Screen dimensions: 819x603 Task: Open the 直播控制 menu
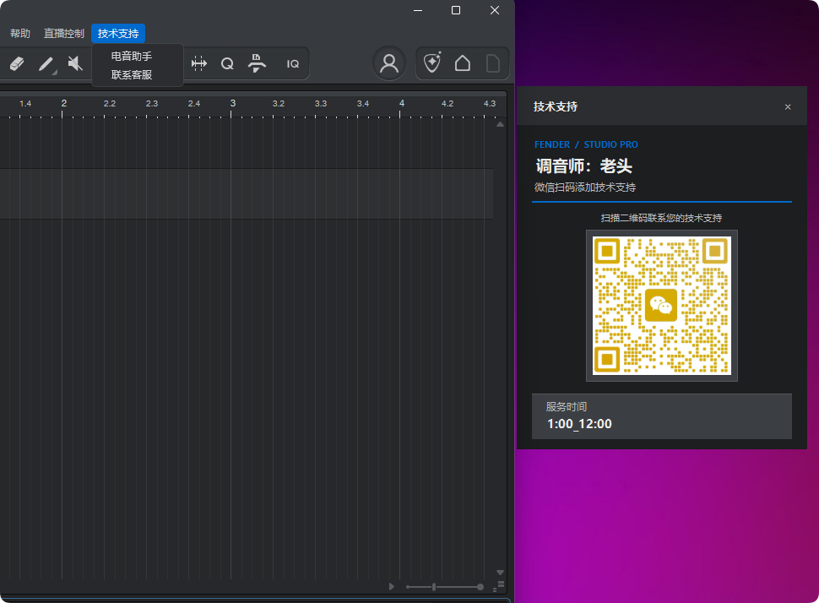pos(63,34)
